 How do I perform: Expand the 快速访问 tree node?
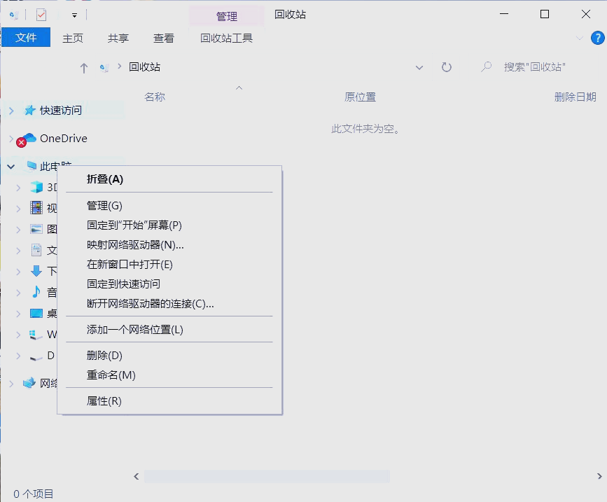tap(11, 111)
